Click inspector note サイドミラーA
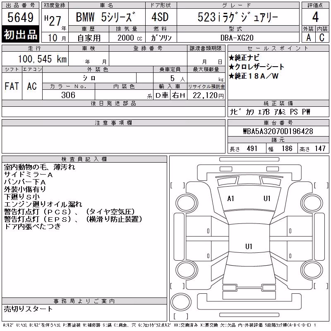The image size is (331, 331). click(x=28, y=175)
